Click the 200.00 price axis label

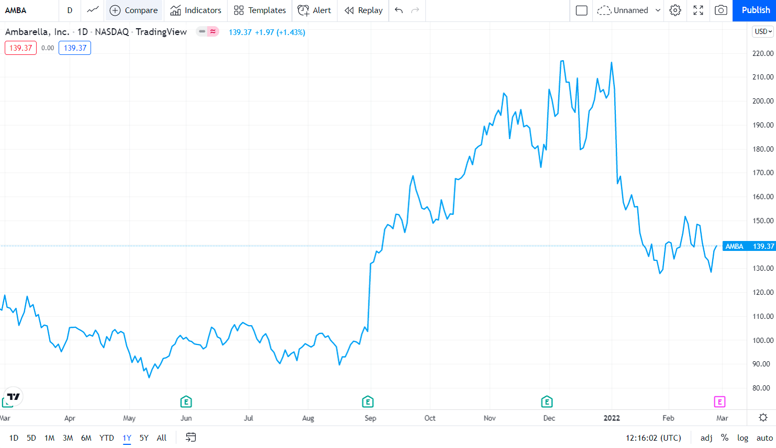click(763, 101)
